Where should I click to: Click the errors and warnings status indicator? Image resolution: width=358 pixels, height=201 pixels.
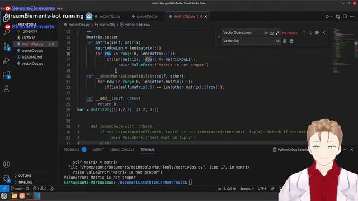(x=40, y=189)
